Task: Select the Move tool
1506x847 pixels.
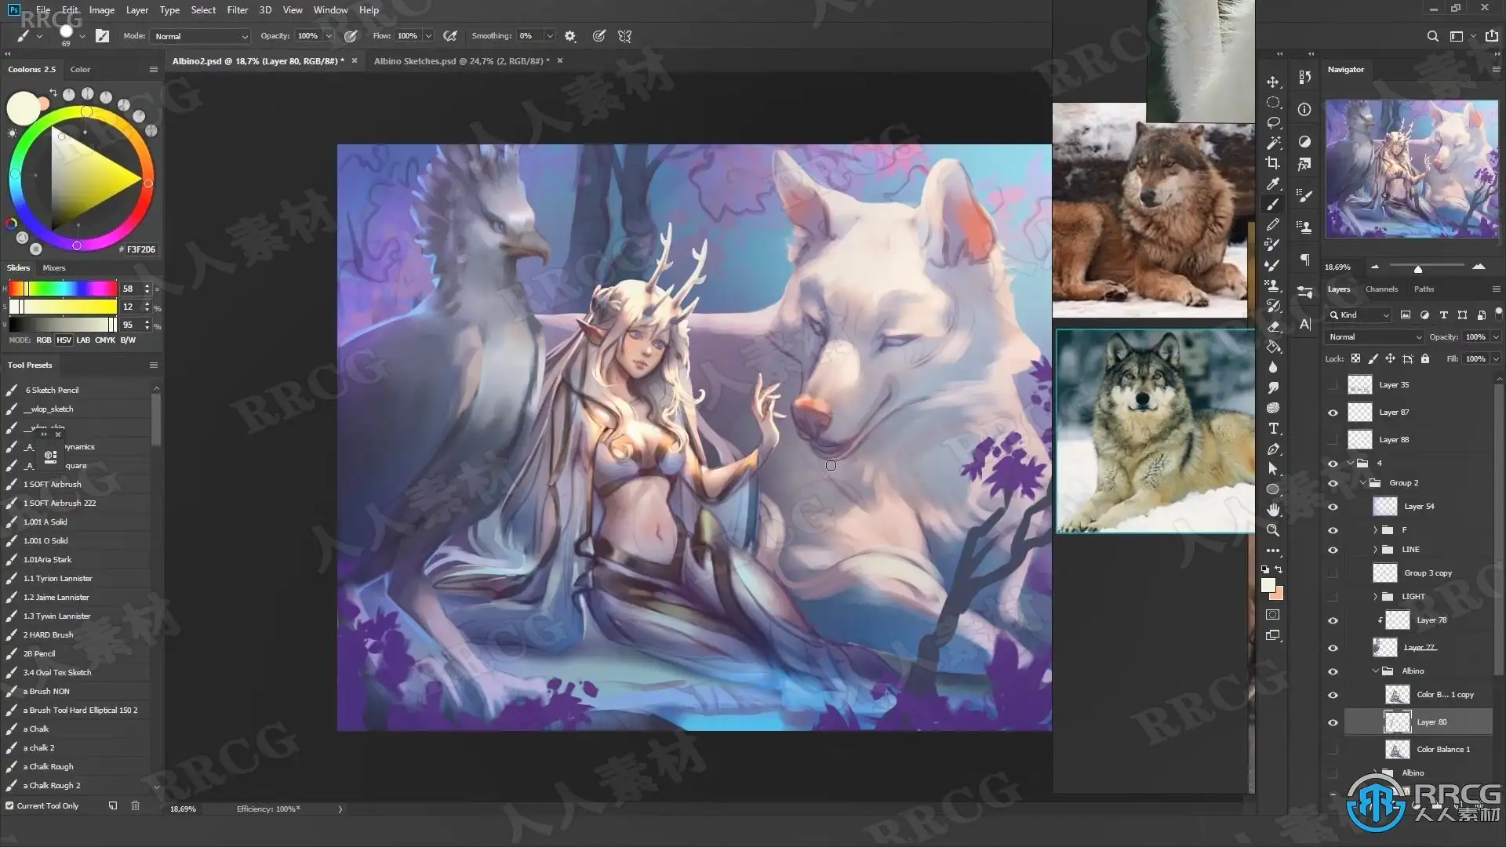Action: tap(1273, 82)
